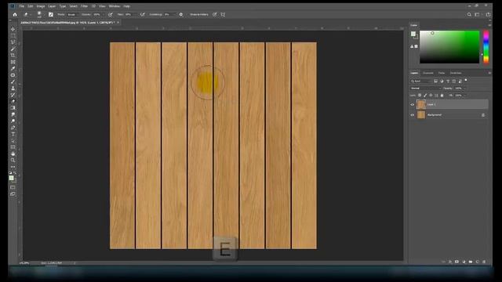
Task: Open the Image menu
Action: (x=41, y=6)
